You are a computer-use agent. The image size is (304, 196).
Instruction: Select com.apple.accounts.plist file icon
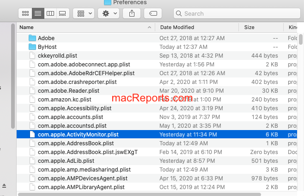pyautogui.click(x=32, y=117)
